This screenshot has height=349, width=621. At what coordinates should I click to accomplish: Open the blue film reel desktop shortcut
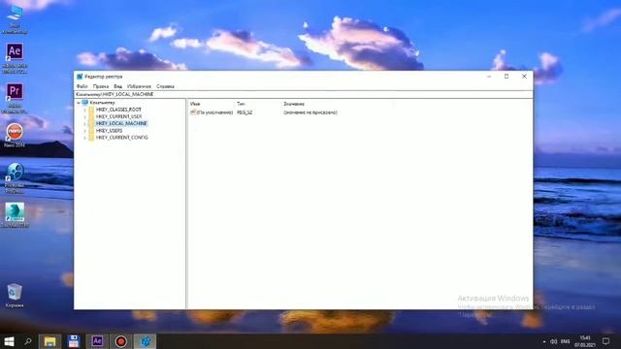[15, 177]
